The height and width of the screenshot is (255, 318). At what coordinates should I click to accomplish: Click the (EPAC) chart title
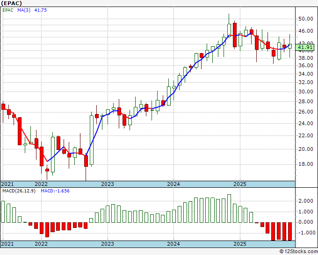click(x=11, y=3)
